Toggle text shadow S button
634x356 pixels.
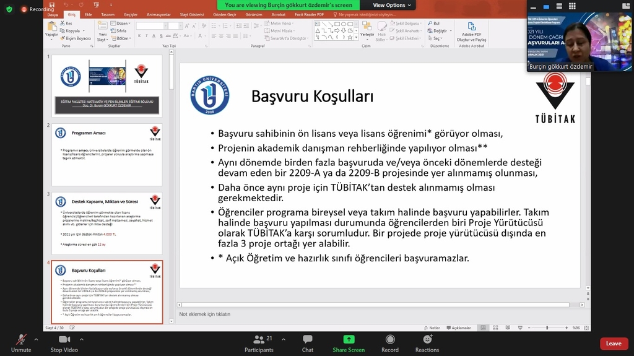(161, 36)
